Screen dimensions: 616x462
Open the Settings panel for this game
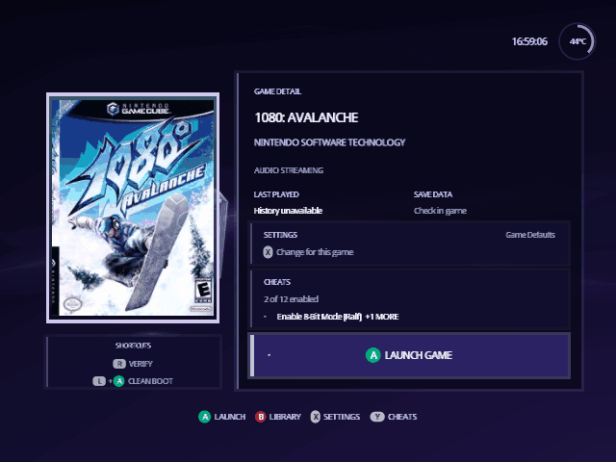coord(409,244)
